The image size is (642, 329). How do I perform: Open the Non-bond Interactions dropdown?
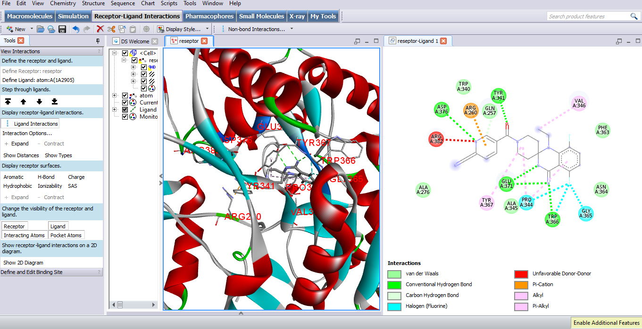pyautogui.click(x=291, y=29)
